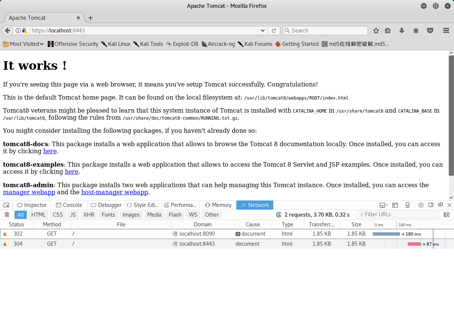454x324 pixels.
Task: Activate the element picker tool
Action: [6, 205]
